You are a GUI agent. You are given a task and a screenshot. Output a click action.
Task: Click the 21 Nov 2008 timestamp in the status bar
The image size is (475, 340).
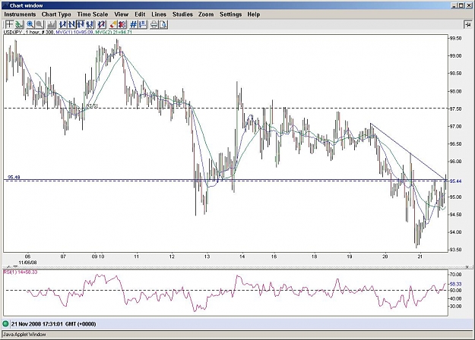pyautogui.click(x=54, y=324)
